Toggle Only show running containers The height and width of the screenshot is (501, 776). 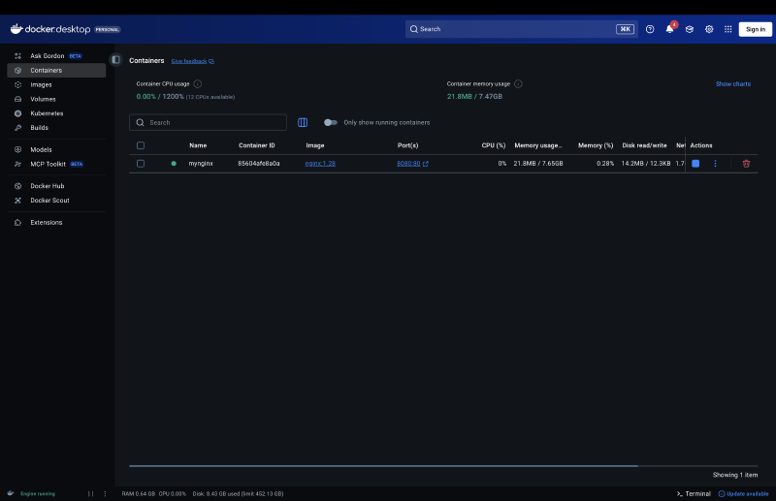tap(331, 122)
